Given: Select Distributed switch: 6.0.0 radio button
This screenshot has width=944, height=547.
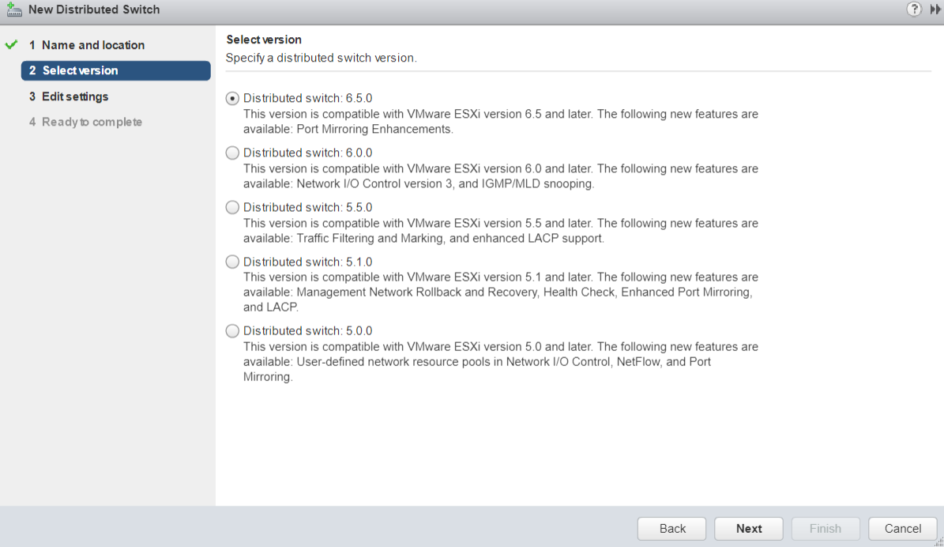Looking at the screenshot, I should click(232, 153).
